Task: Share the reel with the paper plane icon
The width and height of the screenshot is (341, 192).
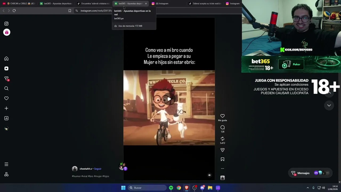Action: coord(222,150)
